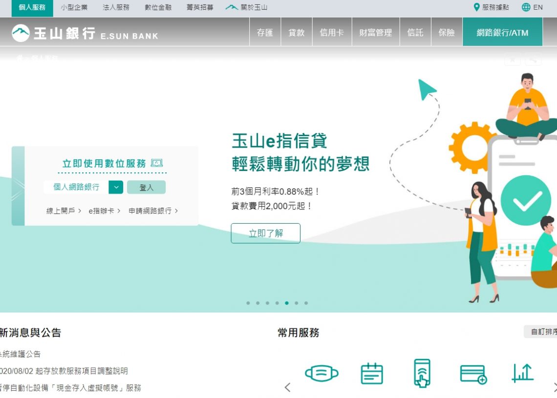557x398 pixels.
Task: Open the bar chart growth icon
Action: pyautogui.click(x=522, y=373)
